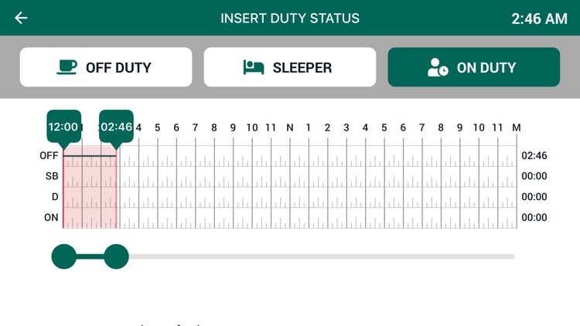The height and width of the screenshot is (326, 580).
Task: Select the SLEEPER status button
Action: point(290,67)
